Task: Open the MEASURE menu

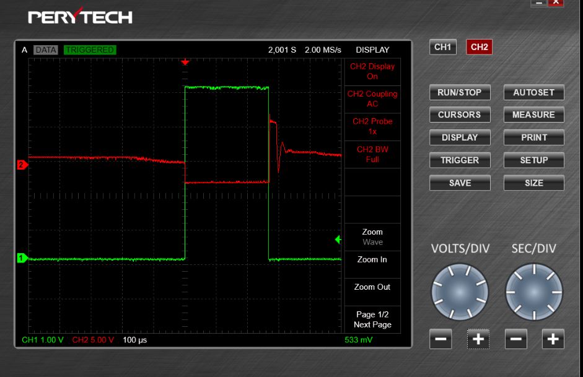Action: coord(533,115)
